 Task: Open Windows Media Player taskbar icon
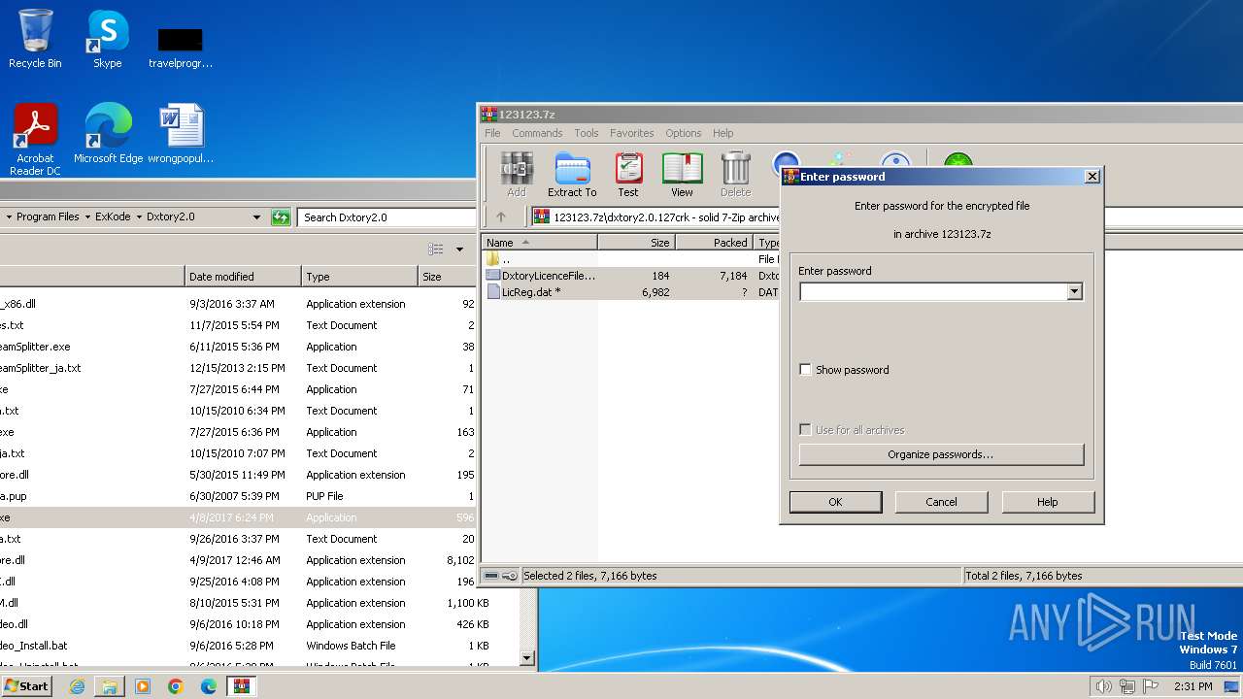143,686
